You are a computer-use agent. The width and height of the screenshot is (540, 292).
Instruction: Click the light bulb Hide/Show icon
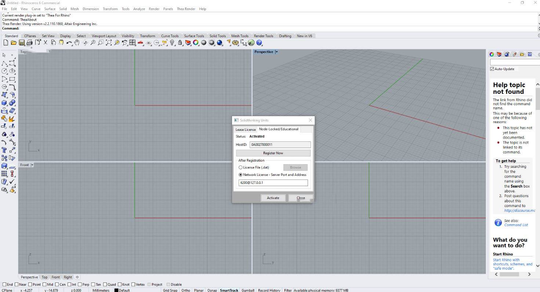pyautogui.click(x=172, y=43)
